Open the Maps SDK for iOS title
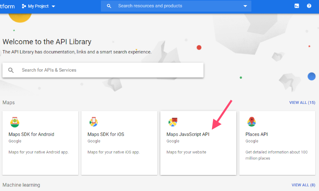319x191 pixels. tap(106, 134)
